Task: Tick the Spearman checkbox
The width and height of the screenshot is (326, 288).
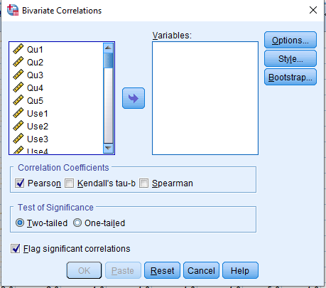Action: [x=143, y=183]
